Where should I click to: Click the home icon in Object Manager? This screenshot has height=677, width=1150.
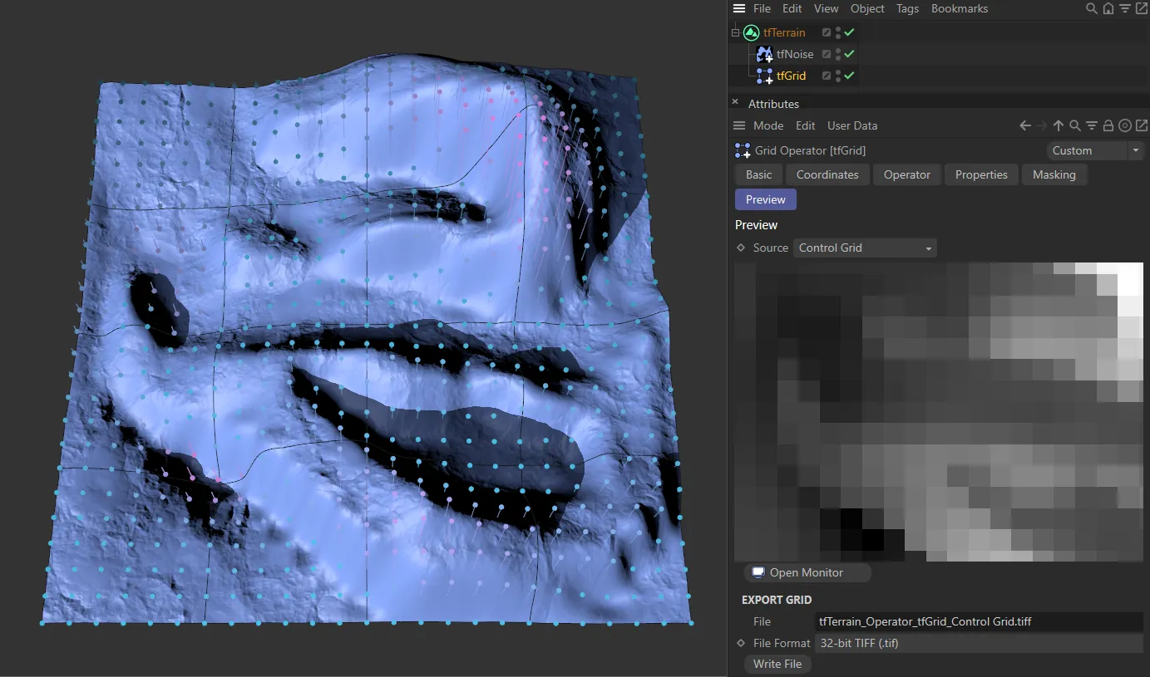click(1108, 8)
